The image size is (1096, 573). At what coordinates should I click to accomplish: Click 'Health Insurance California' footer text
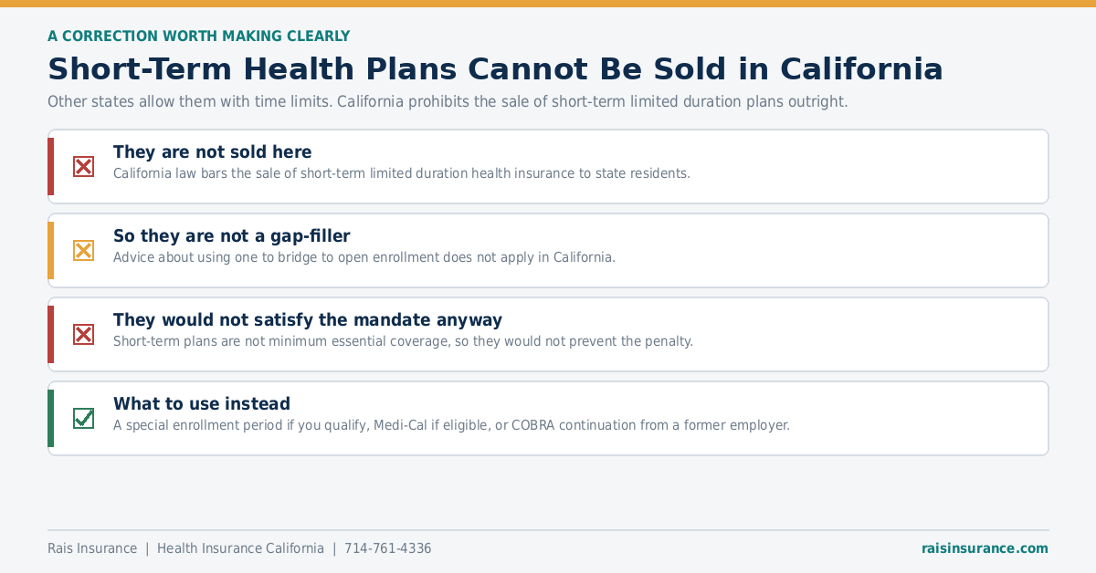point(240,548)
